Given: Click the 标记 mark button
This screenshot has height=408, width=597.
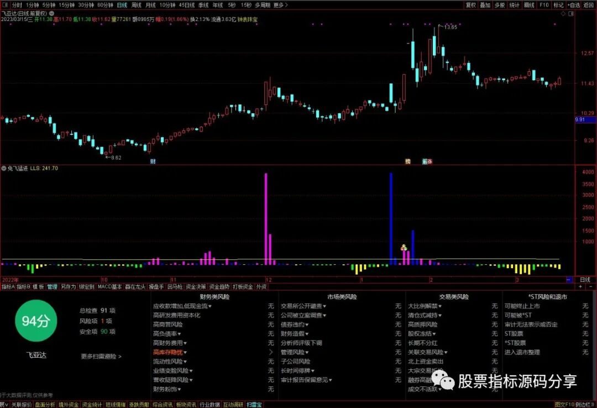Looking at the screenshot, I should click(558, 5).
